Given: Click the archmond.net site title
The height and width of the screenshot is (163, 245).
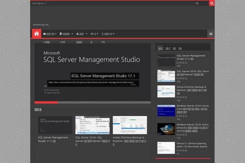Looking at the screenshot, I should (x=40, y=24).
